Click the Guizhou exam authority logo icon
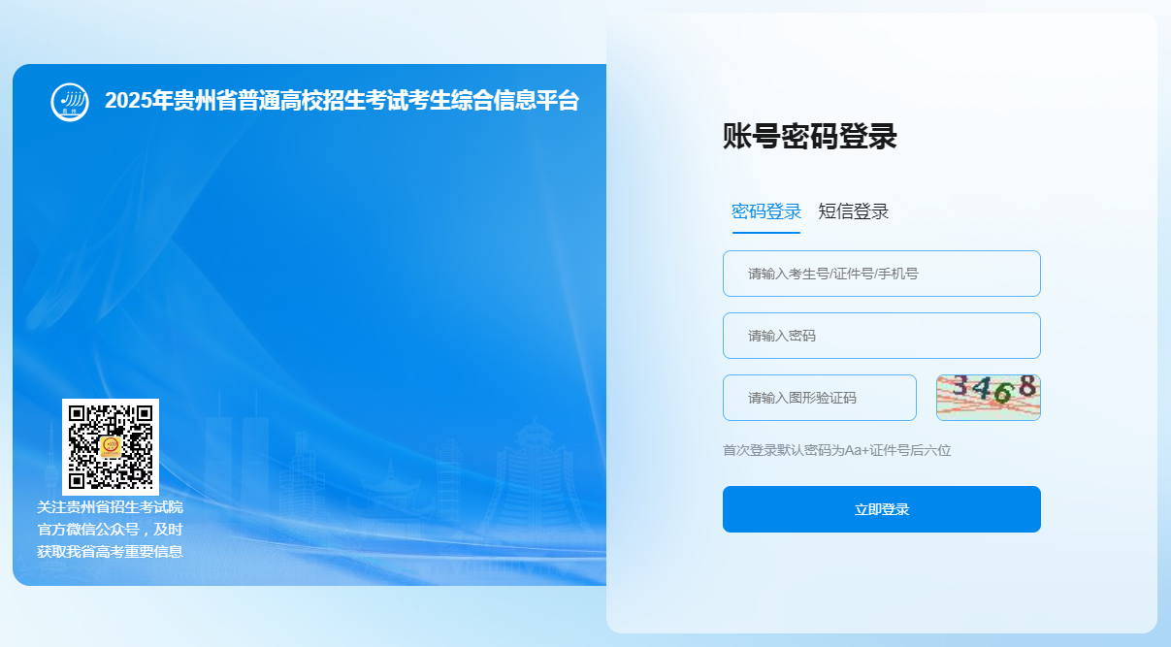Screen dimensions: 1171x647 coord(70,102)
